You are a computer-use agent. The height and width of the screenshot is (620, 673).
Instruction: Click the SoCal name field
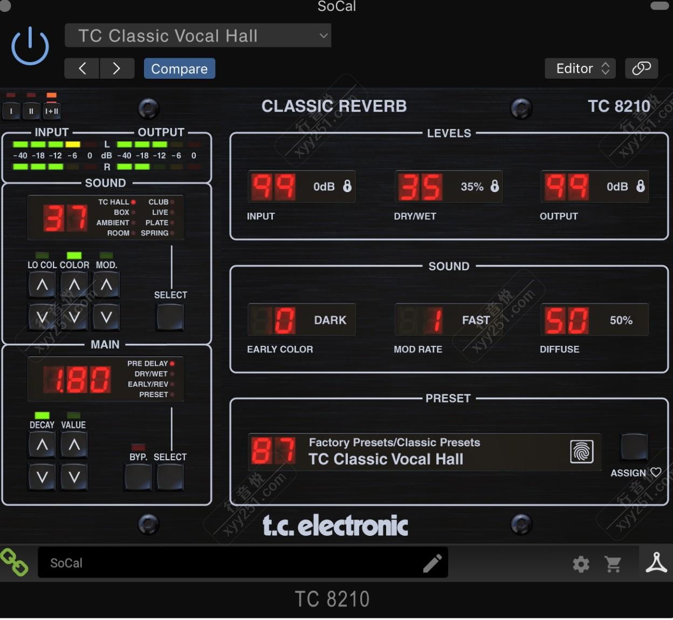click(x=243, y=563)
